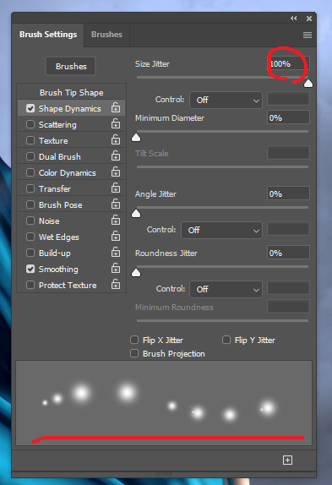Viewport: 332px width, 485px height.
Task: Click the Angle Jitter slider handle
Action: (x=136, y=214)
